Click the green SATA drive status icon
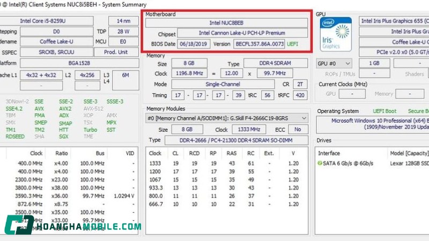Image resolution: width=429 pixels, height=241 pixels. tap(321, 163)
